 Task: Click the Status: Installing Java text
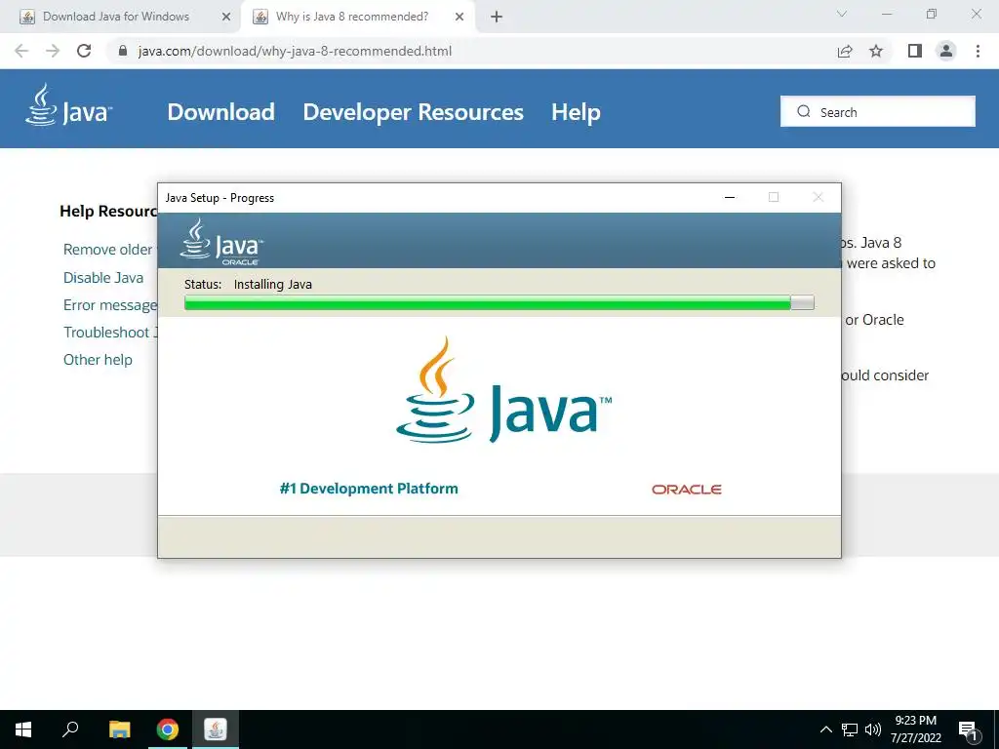pos(248,284)
